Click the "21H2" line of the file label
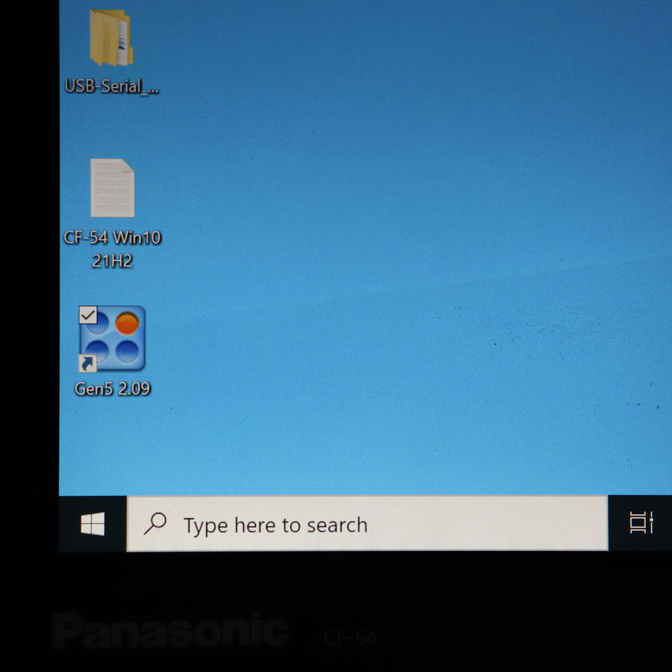 [112, 261]
